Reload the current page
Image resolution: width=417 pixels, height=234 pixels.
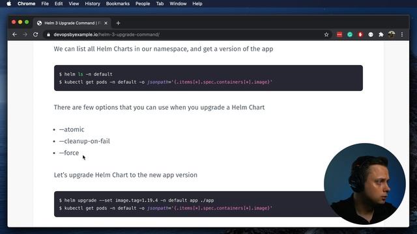[x=35, y=34]
